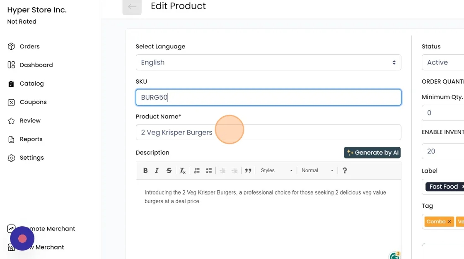Open the Status dropdown showing Active
The height and width of the screenshot is (259, 464).
(x=443, y=62)
